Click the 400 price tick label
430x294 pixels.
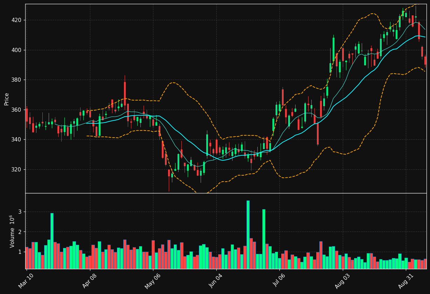16,50
